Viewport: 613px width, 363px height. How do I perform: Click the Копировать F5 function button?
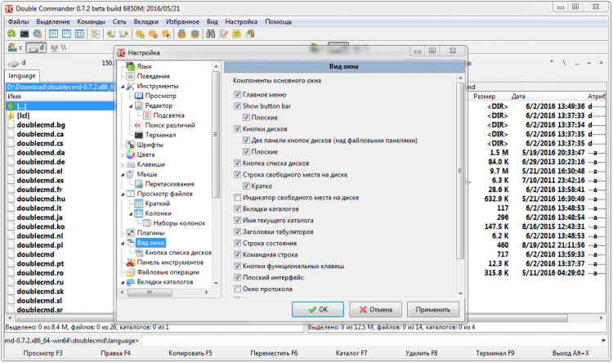point(190,353)
